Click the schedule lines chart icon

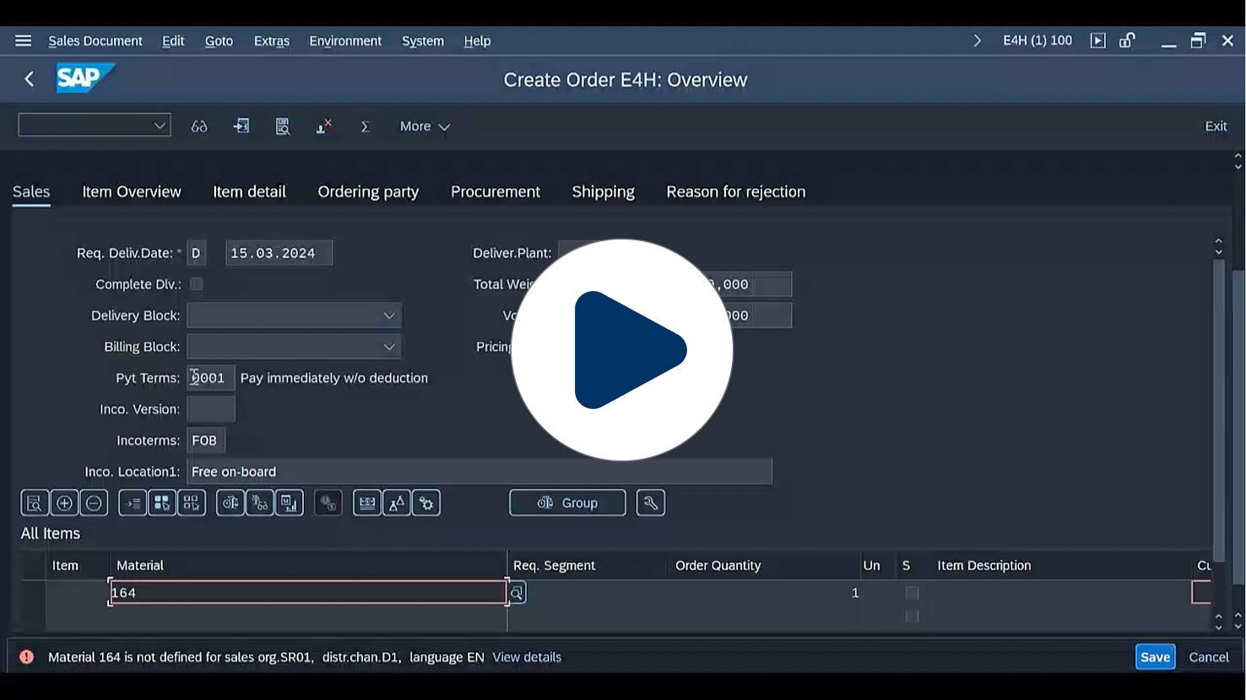(x=290, y=503)
